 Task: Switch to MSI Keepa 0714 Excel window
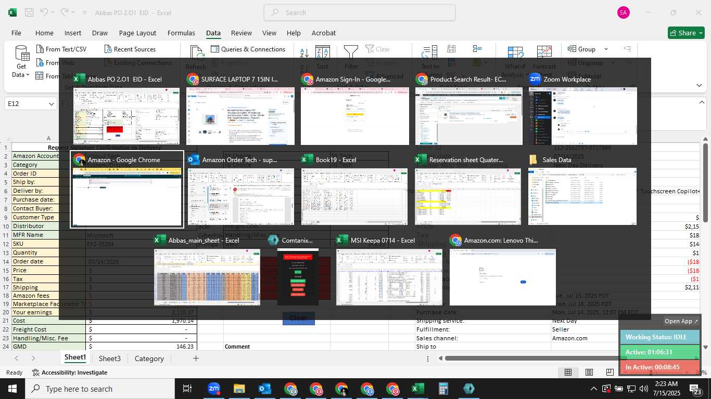point(389,270)
